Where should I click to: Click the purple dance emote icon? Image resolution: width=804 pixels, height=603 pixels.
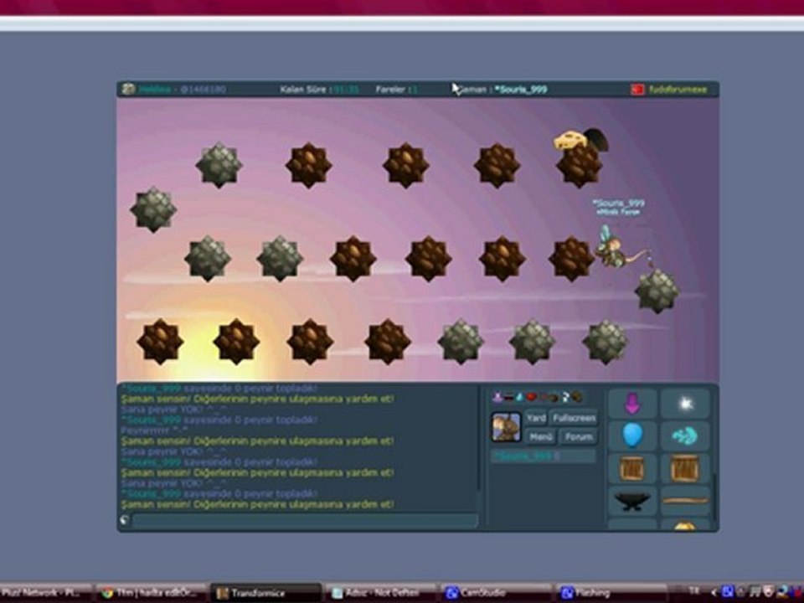[497, 396]
